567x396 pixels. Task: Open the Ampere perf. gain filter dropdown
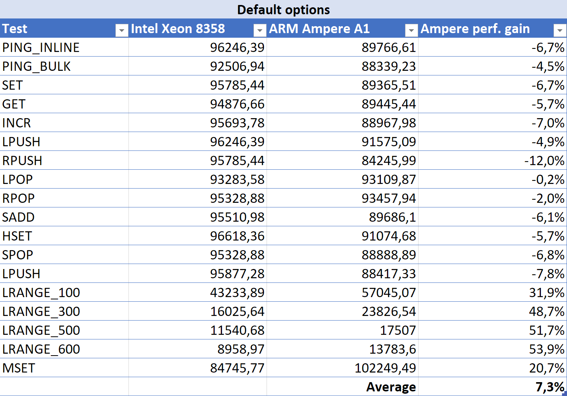tap(560, 30)
